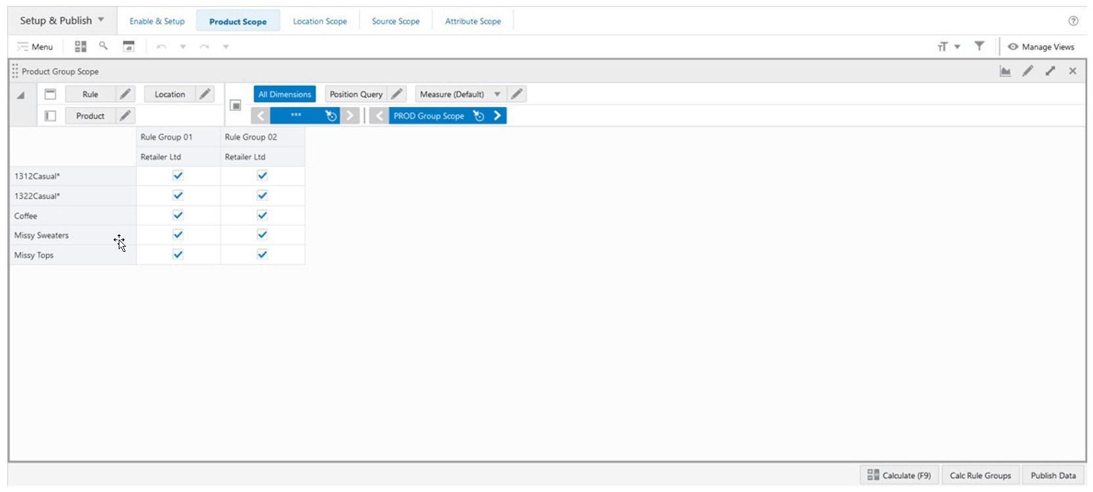Open Measure (Default) dropdown
Screen dimensions: 1093x492
[459, 94]
